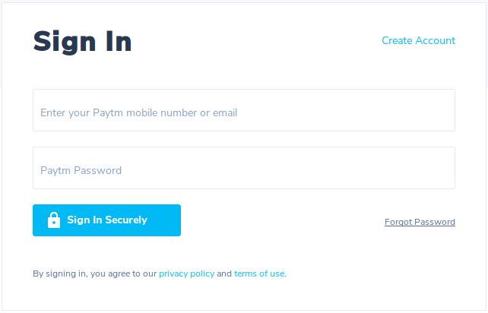
Task: Click the word "terms" in terms of use
Action: pos(246,273)
